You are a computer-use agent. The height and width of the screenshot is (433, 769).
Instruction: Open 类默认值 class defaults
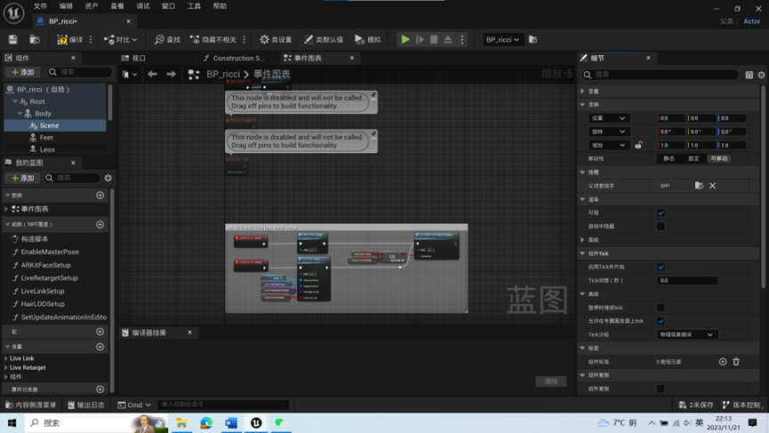[x=324, y=40]
